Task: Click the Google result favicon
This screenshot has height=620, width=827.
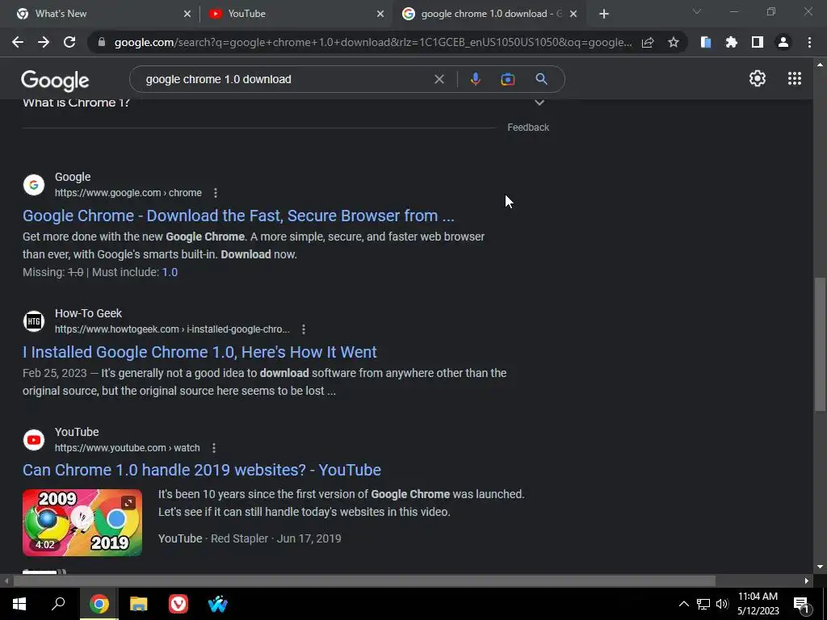Action: [x=34, y=185]
